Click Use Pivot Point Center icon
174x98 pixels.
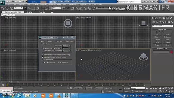click(63, 8)
